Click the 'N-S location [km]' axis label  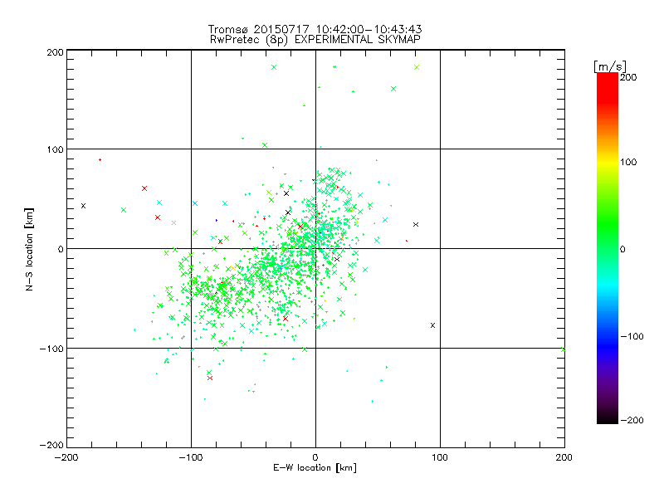pyautogui.click(x=29, y=250)
